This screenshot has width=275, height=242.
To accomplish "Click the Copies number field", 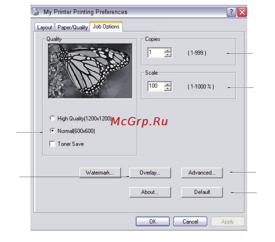I will coord(156,53).
